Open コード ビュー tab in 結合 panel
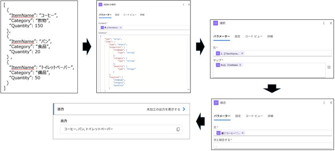Screen dimensions: 335x151 (254, 116)
